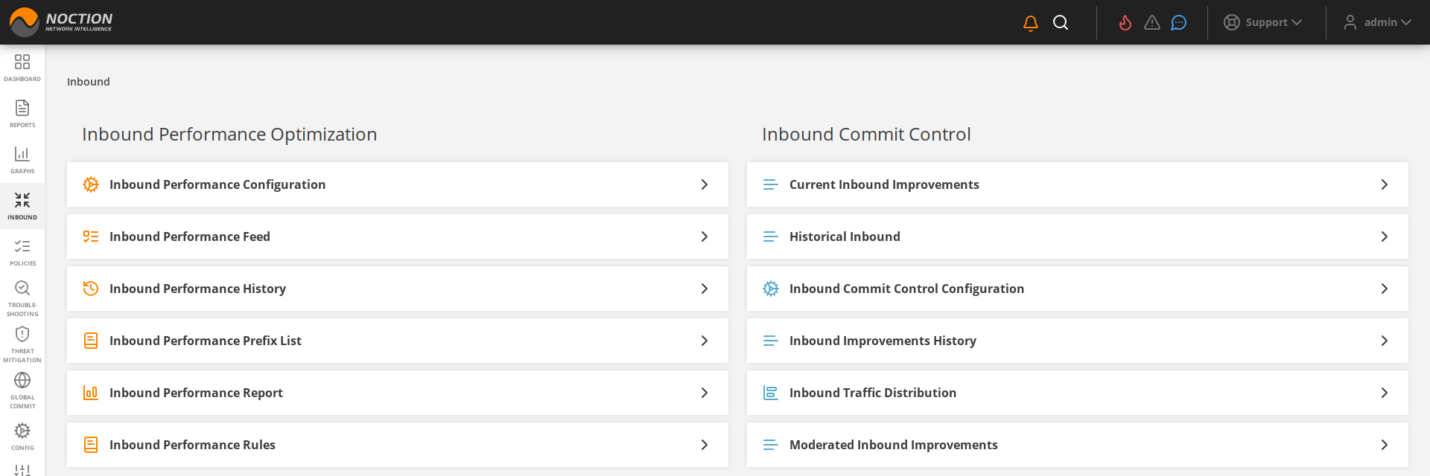Click the notifications bell icon
The height and width of the screenshot is (476, 1430).
[1031, 23]
